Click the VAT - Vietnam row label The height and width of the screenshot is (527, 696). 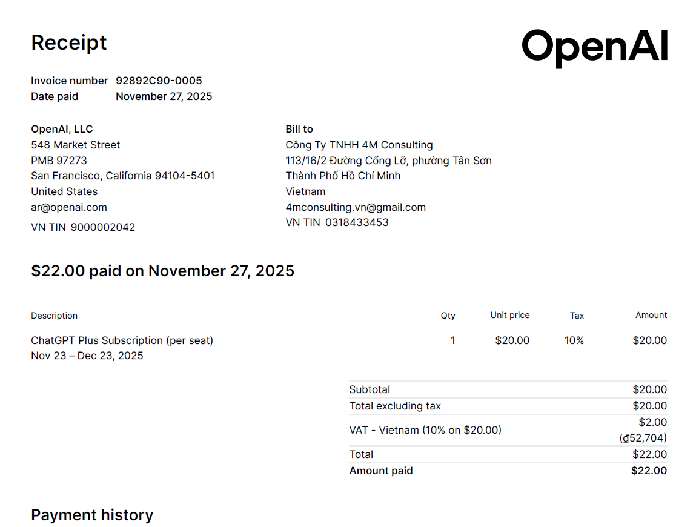[x=425, y=430]
